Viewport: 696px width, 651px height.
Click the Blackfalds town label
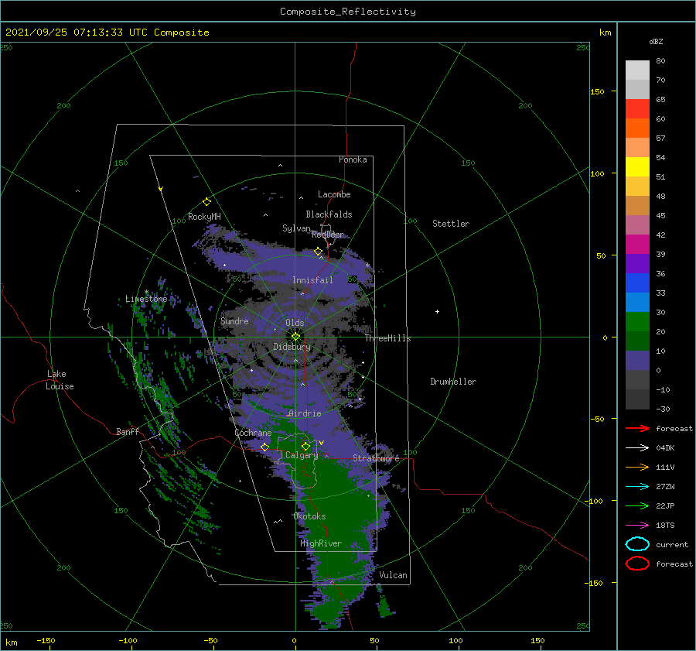(329, 214)
